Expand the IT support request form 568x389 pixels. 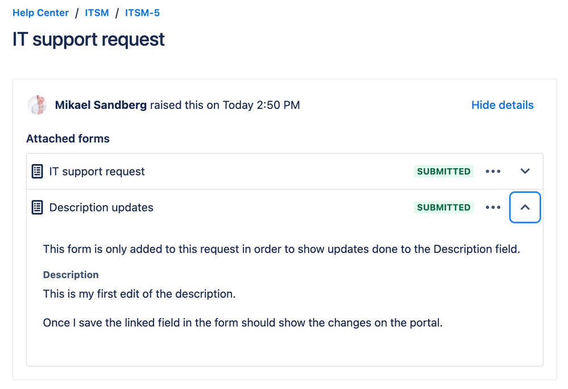525,171
